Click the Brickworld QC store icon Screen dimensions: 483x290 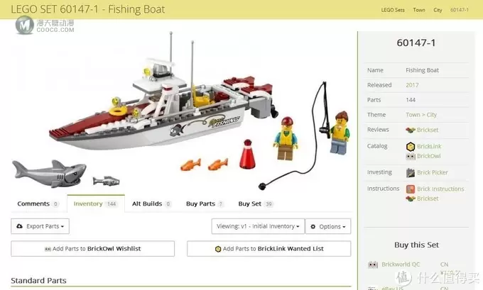tap(373, 264)
